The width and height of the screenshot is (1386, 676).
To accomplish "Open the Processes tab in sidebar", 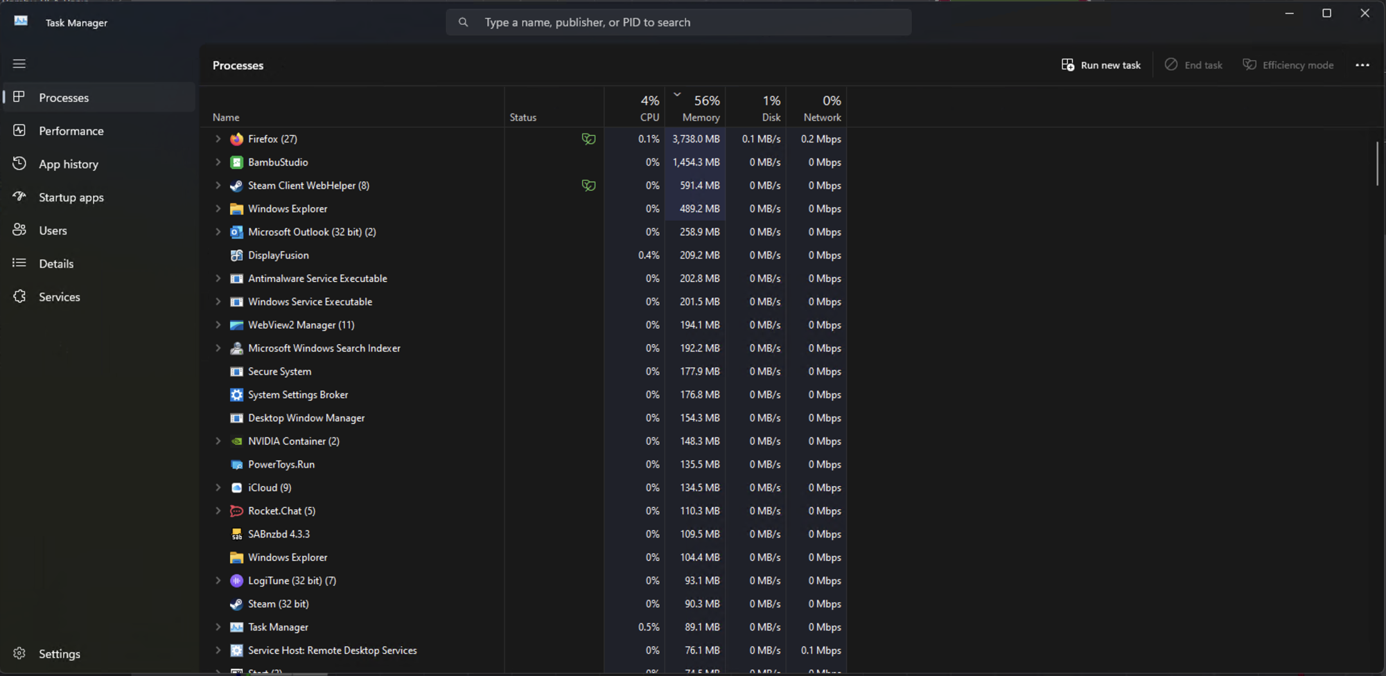I will [x=99, y=98].
